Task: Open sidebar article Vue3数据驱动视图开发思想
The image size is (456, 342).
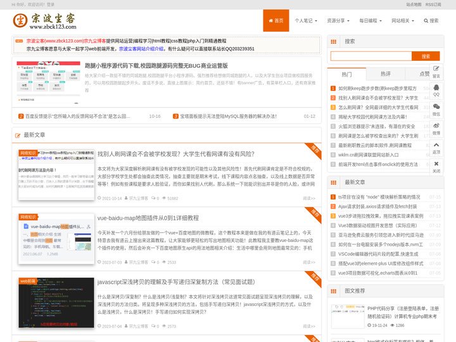Action: point(377,225)
